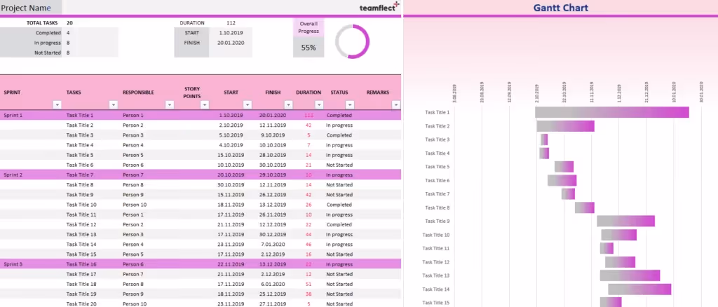Open the RESPONSIBLE column filter dropdown

(170, 104)
